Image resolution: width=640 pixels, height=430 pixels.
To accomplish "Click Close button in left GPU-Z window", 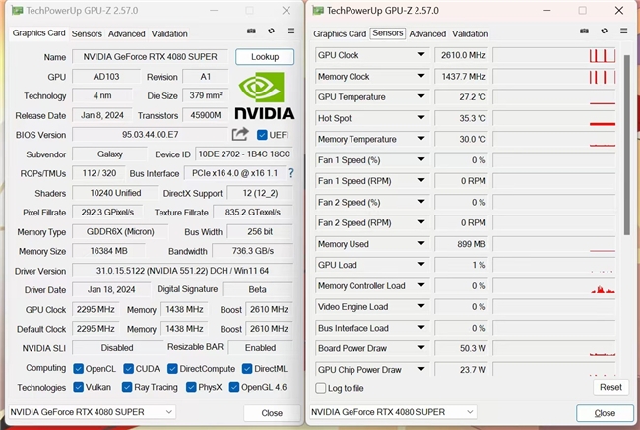I will coord(272,413).
